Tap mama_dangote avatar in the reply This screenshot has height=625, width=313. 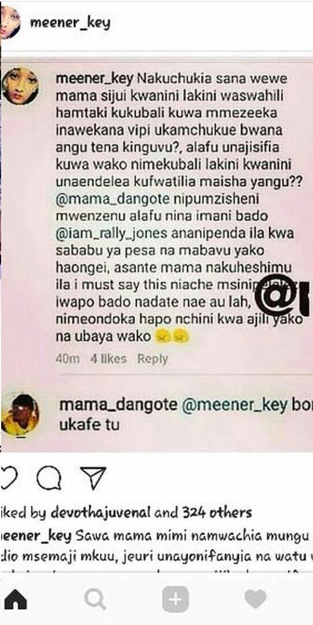20,415
